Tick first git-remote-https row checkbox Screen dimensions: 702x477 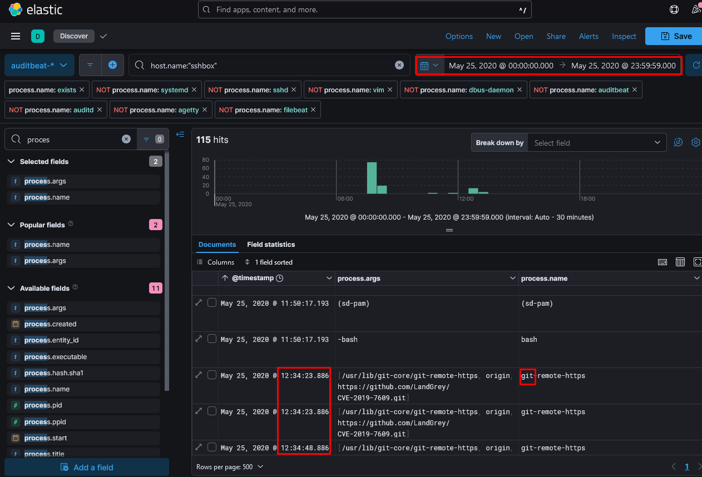pos(212,375)
